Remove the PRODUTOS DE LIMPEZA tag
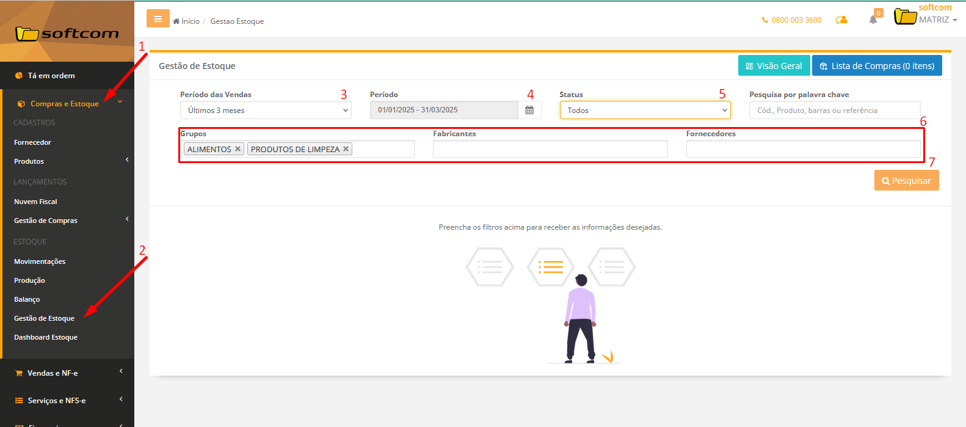The image size is (966, 427). (x=346, y=149)
